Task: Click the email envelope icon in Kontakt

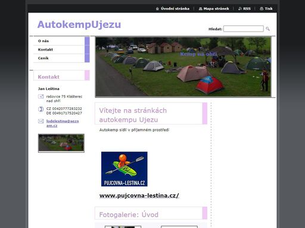Action: (41, 121)
